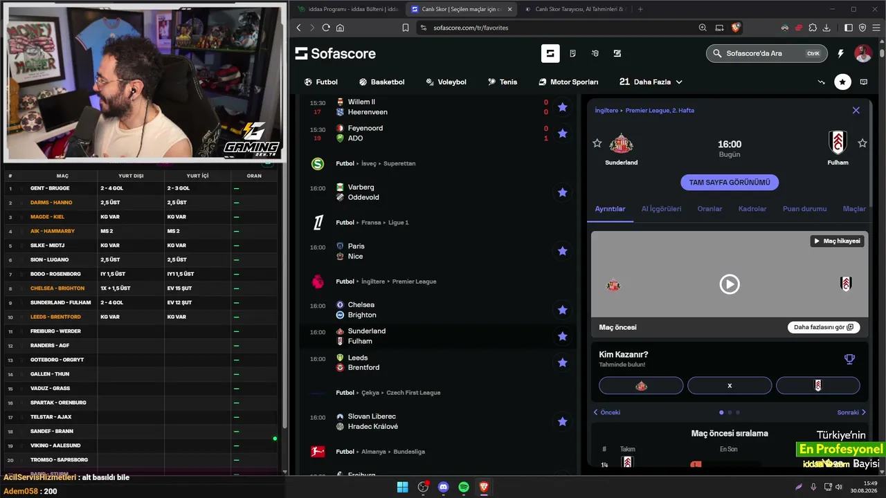Open the Brave Shields lion icon

736,28
